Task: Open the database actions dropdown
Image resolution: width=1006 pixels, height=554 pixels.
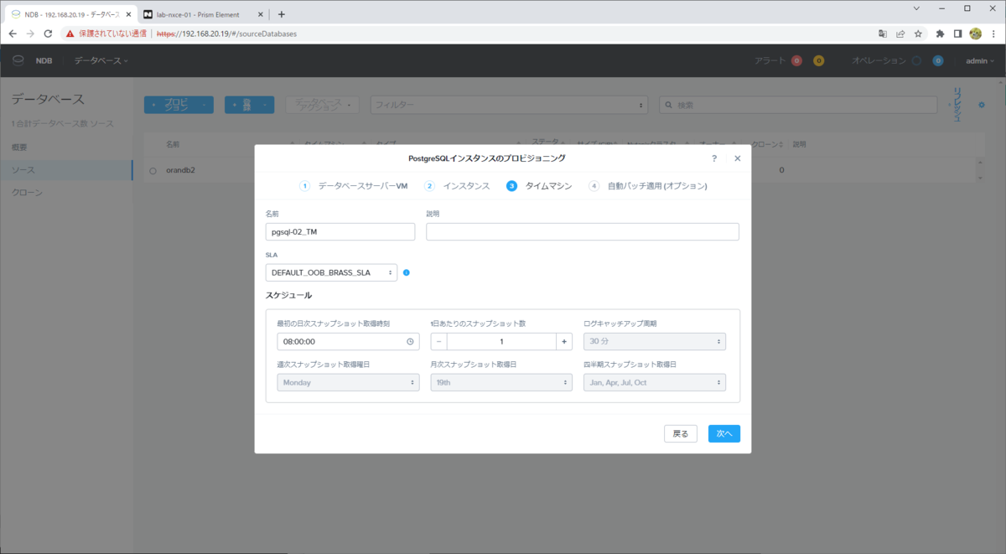Action: 323,105
